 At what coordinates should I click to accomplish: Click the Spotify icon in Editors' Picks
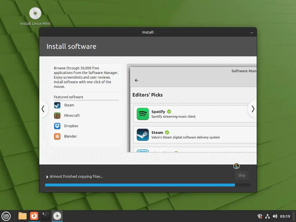pos(143,114)
